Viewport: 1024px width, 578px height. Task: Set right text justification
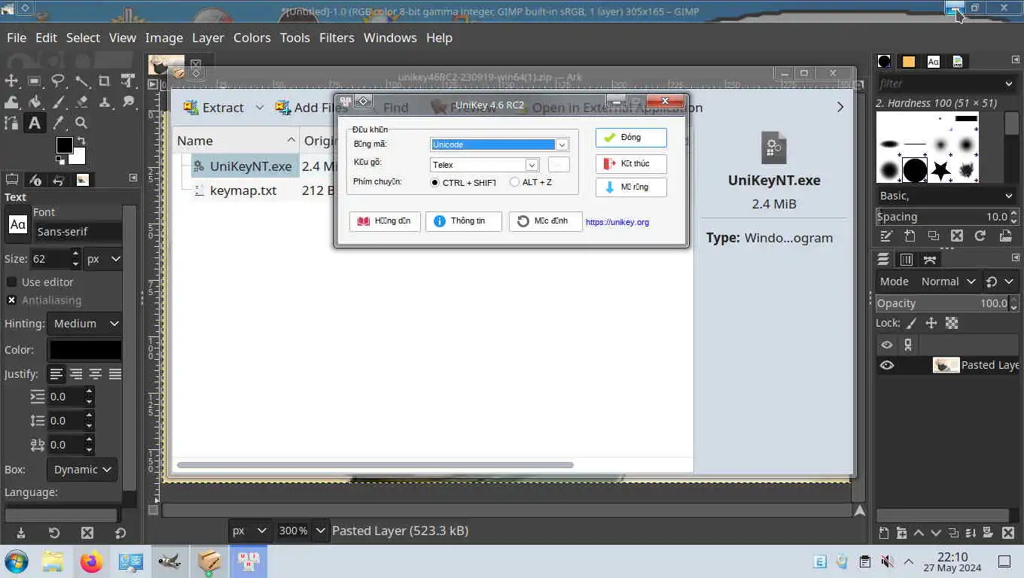click(x=76, y=374)
